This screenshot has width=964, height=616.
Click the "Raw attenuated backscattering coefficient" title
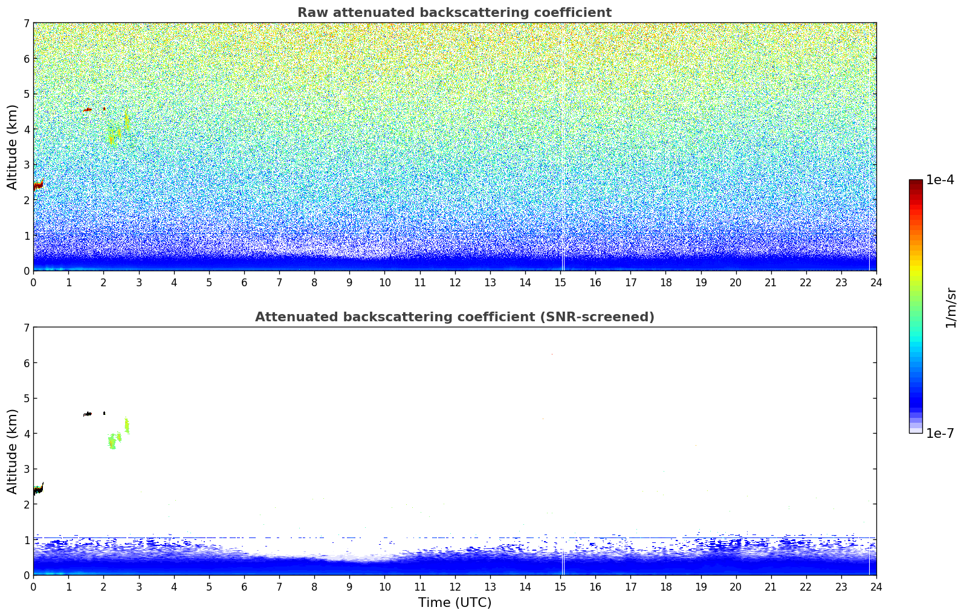pyautogui.click(x=455, y=13)
